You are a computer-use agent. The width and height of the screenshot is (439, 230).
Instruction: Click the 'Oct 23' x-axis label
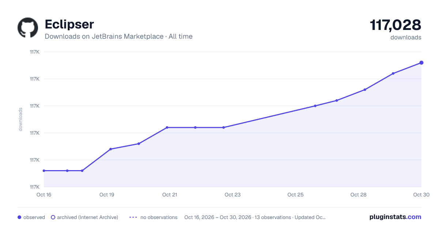(x=233, y=195)
